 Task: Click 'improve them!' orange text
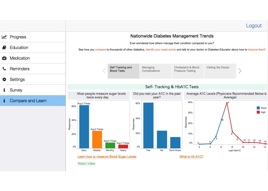tap(256, 49)
